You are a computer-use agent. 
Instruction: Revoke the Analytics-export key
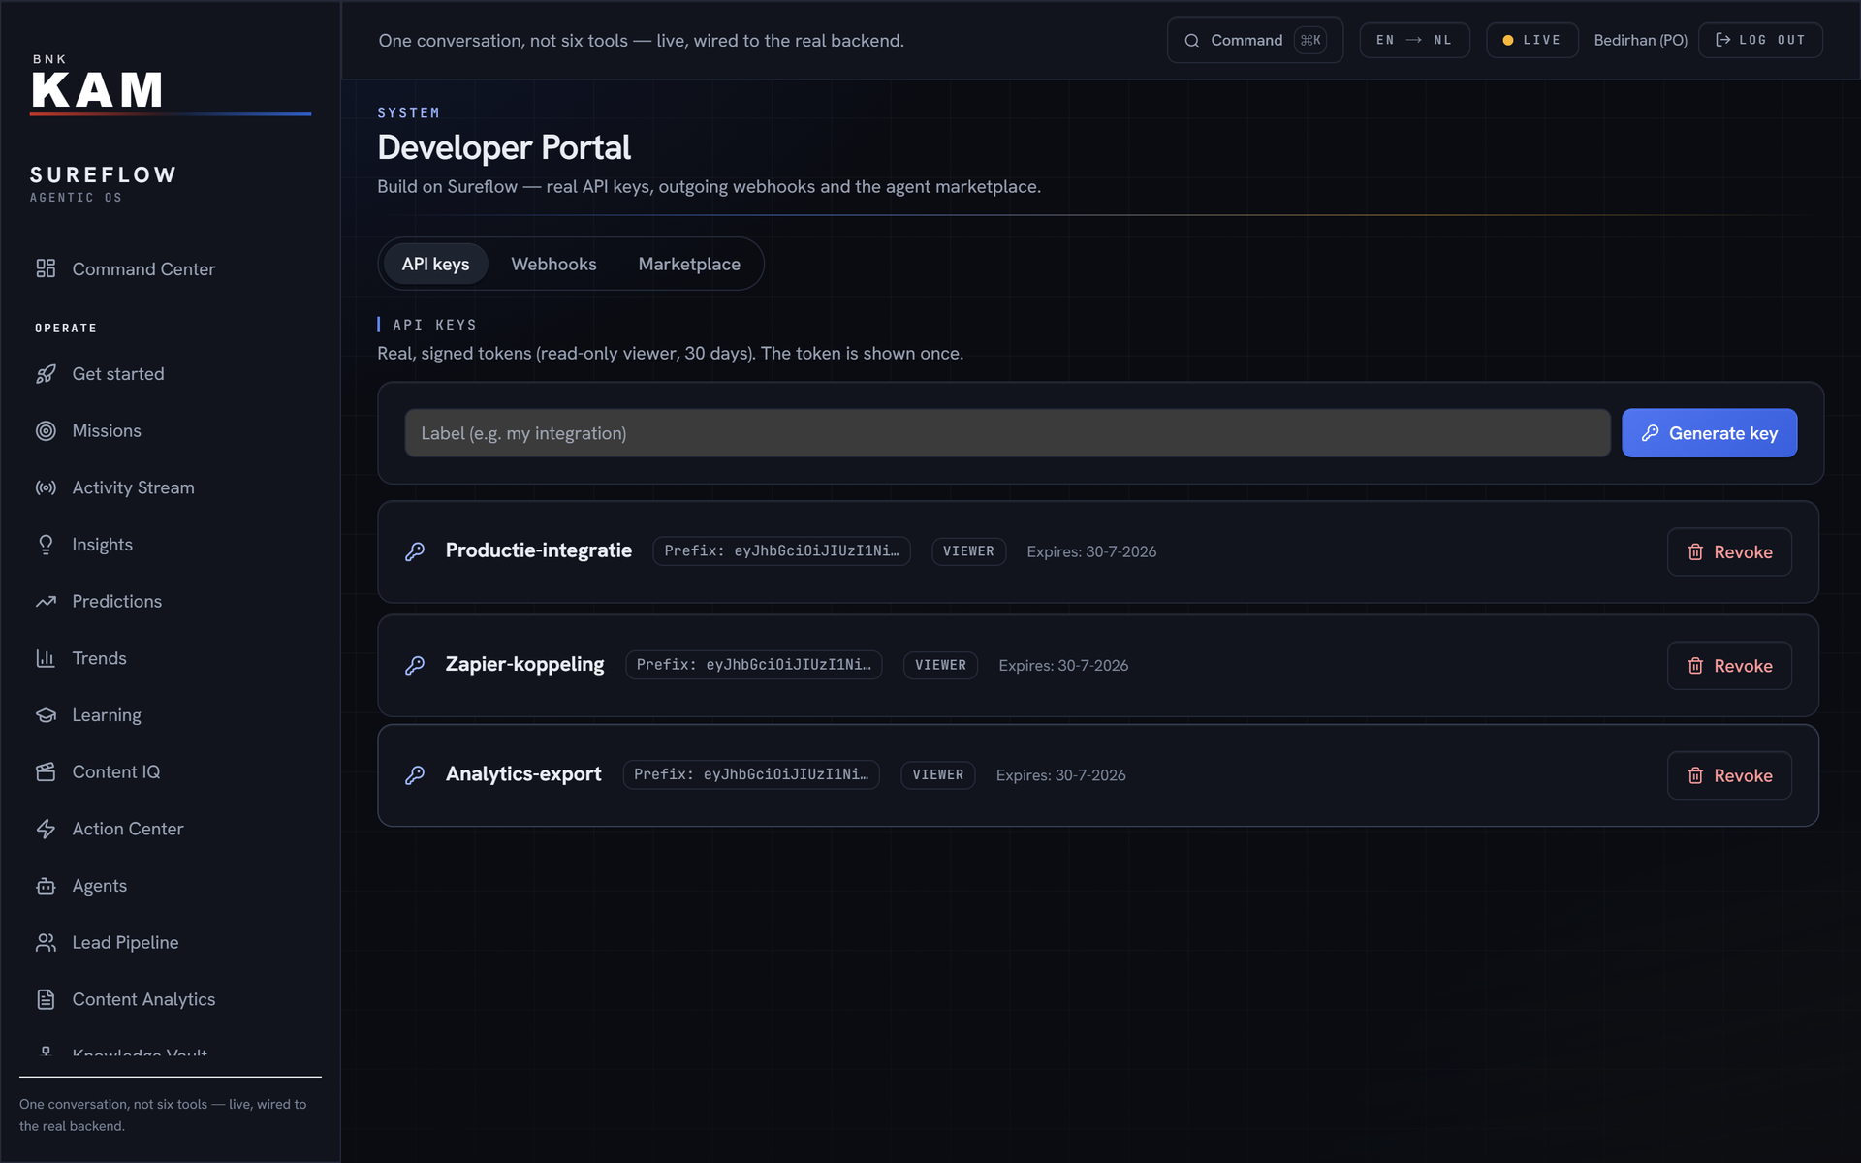click(x=1729, y=775)
